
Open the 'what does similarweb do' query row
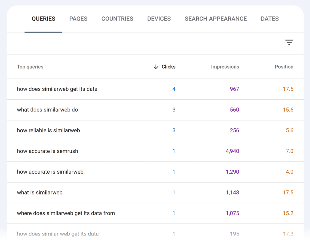point(48,110)
